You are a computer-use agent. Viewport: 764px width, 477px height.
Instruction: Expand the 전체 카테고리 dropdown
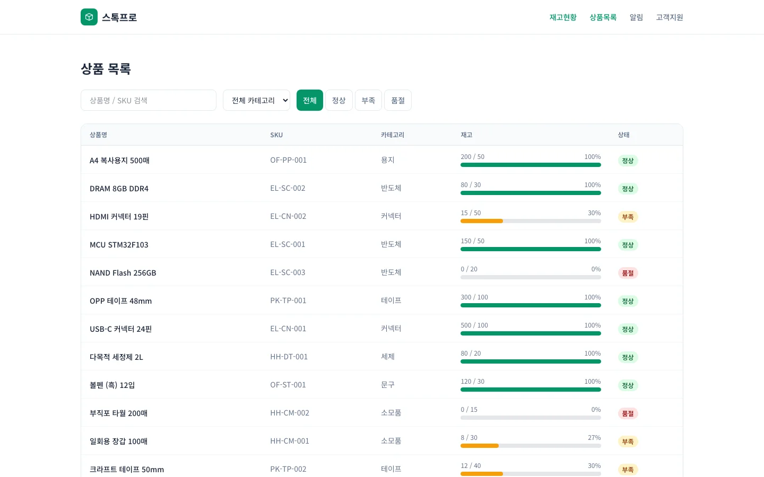pyautogui.click(x=256, y=100)
